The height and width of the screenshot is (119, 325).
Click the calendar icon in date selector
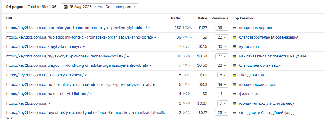(x=65, y=7)
